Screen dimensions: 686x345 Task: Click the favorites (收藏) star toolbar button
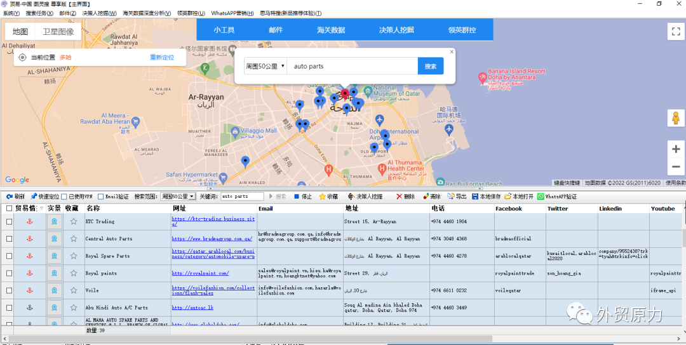click(x=328, y=197)
